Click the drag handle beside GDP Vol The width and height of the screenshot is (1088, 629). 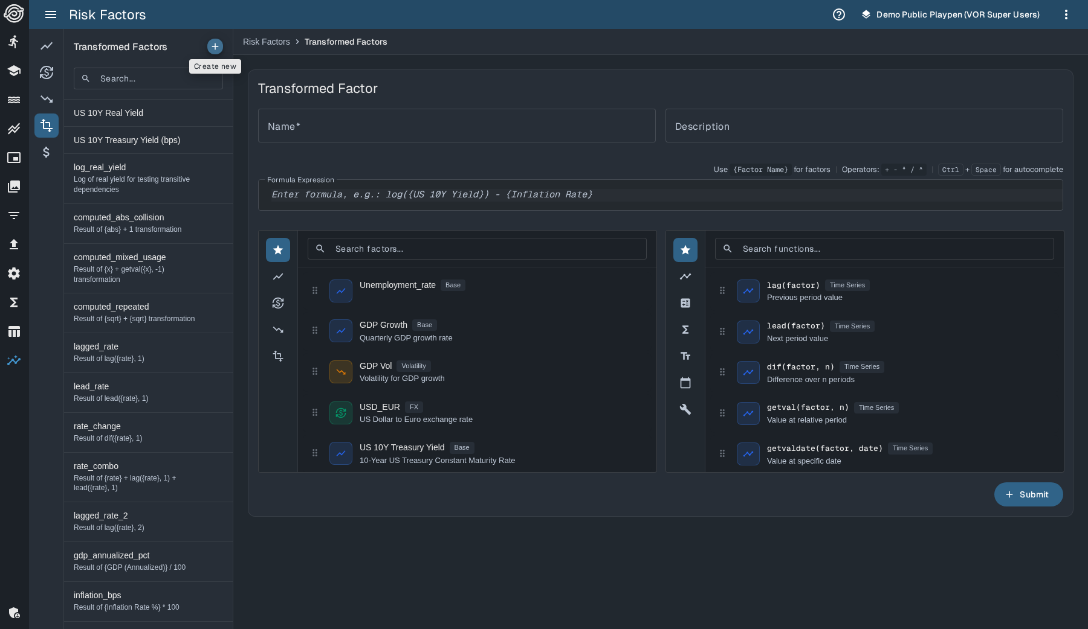pyautogui.click(x=315, y=371)
